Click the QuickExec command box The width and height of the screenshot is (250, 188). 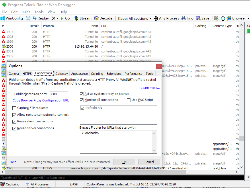pos(122,178)
